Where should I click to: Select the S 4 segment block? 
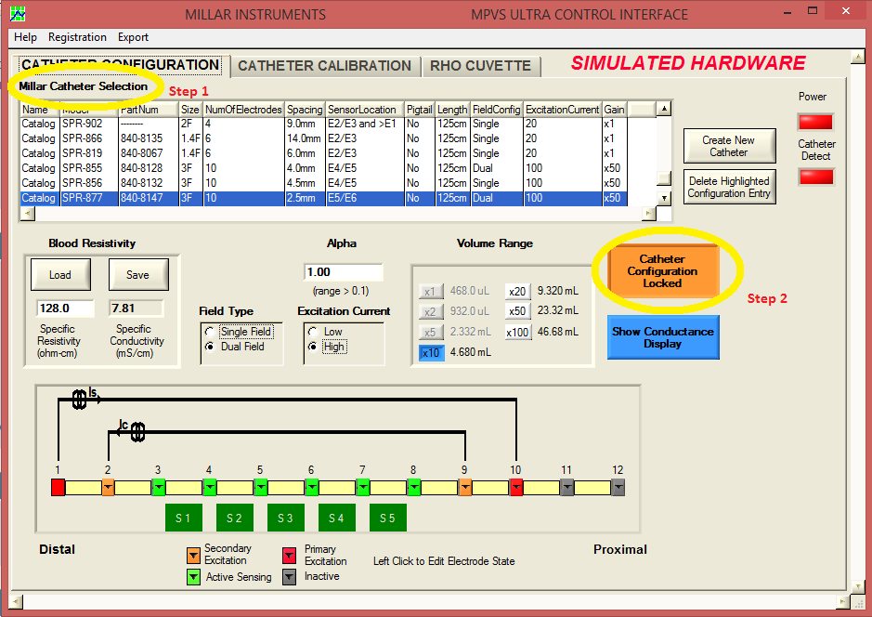click(337, 518)
